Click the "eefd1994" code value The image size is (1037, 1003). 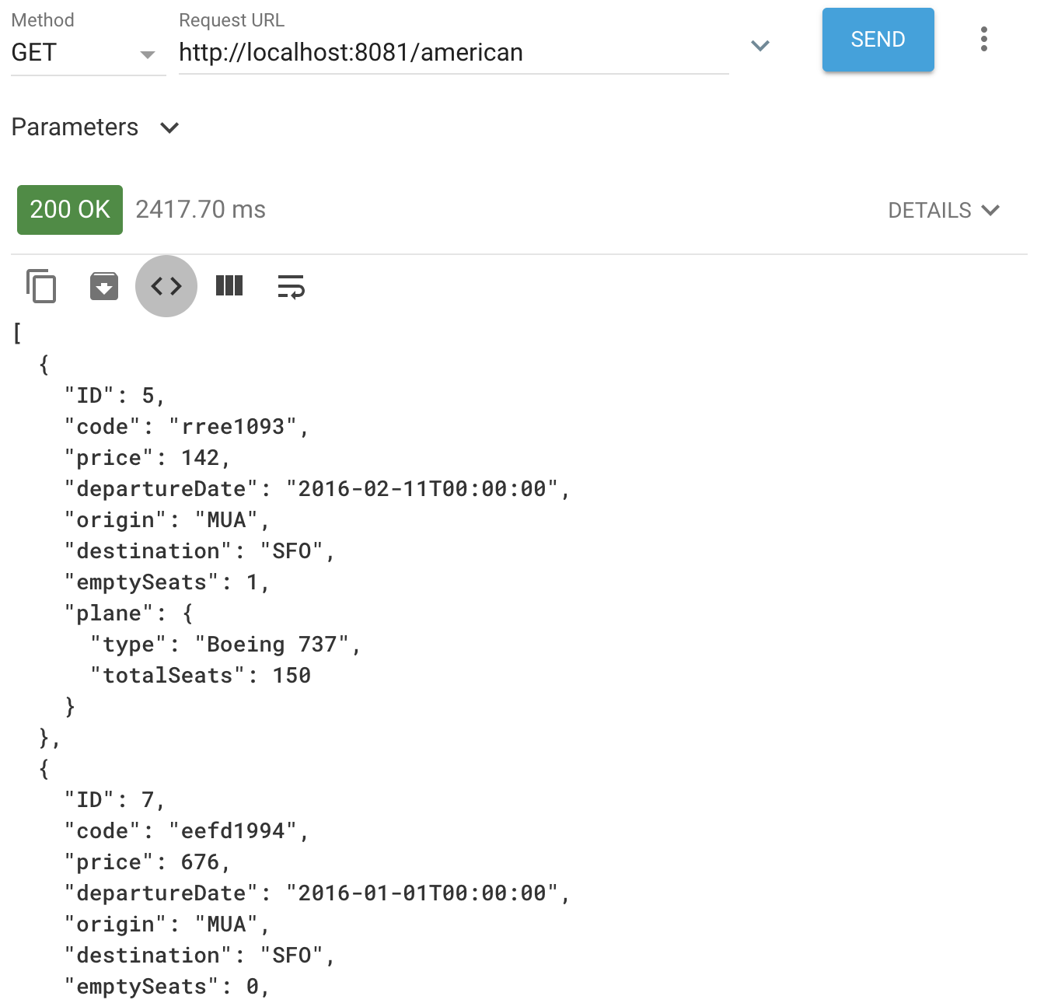[x=233, y=831]
